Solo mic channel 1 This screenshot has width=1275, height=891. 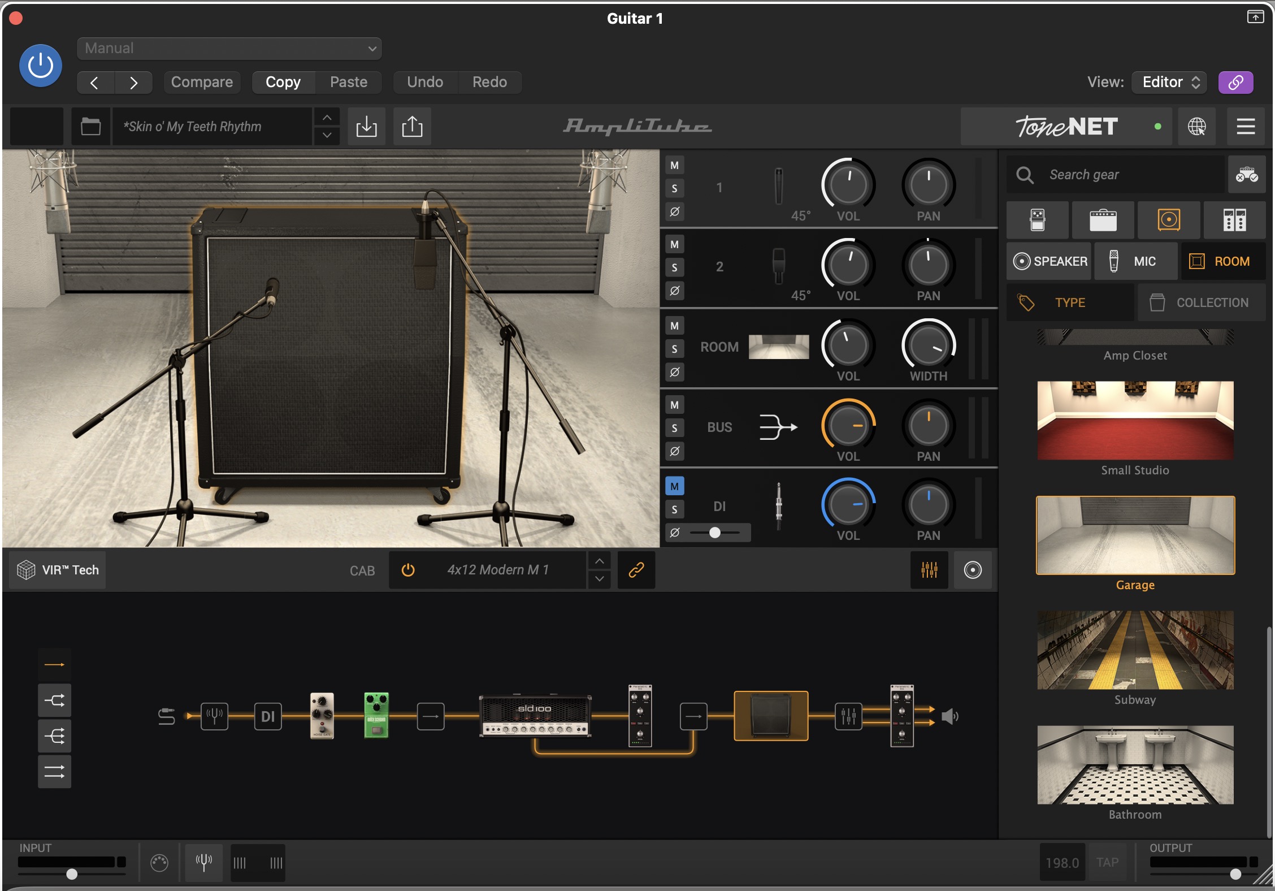point(674,189)
